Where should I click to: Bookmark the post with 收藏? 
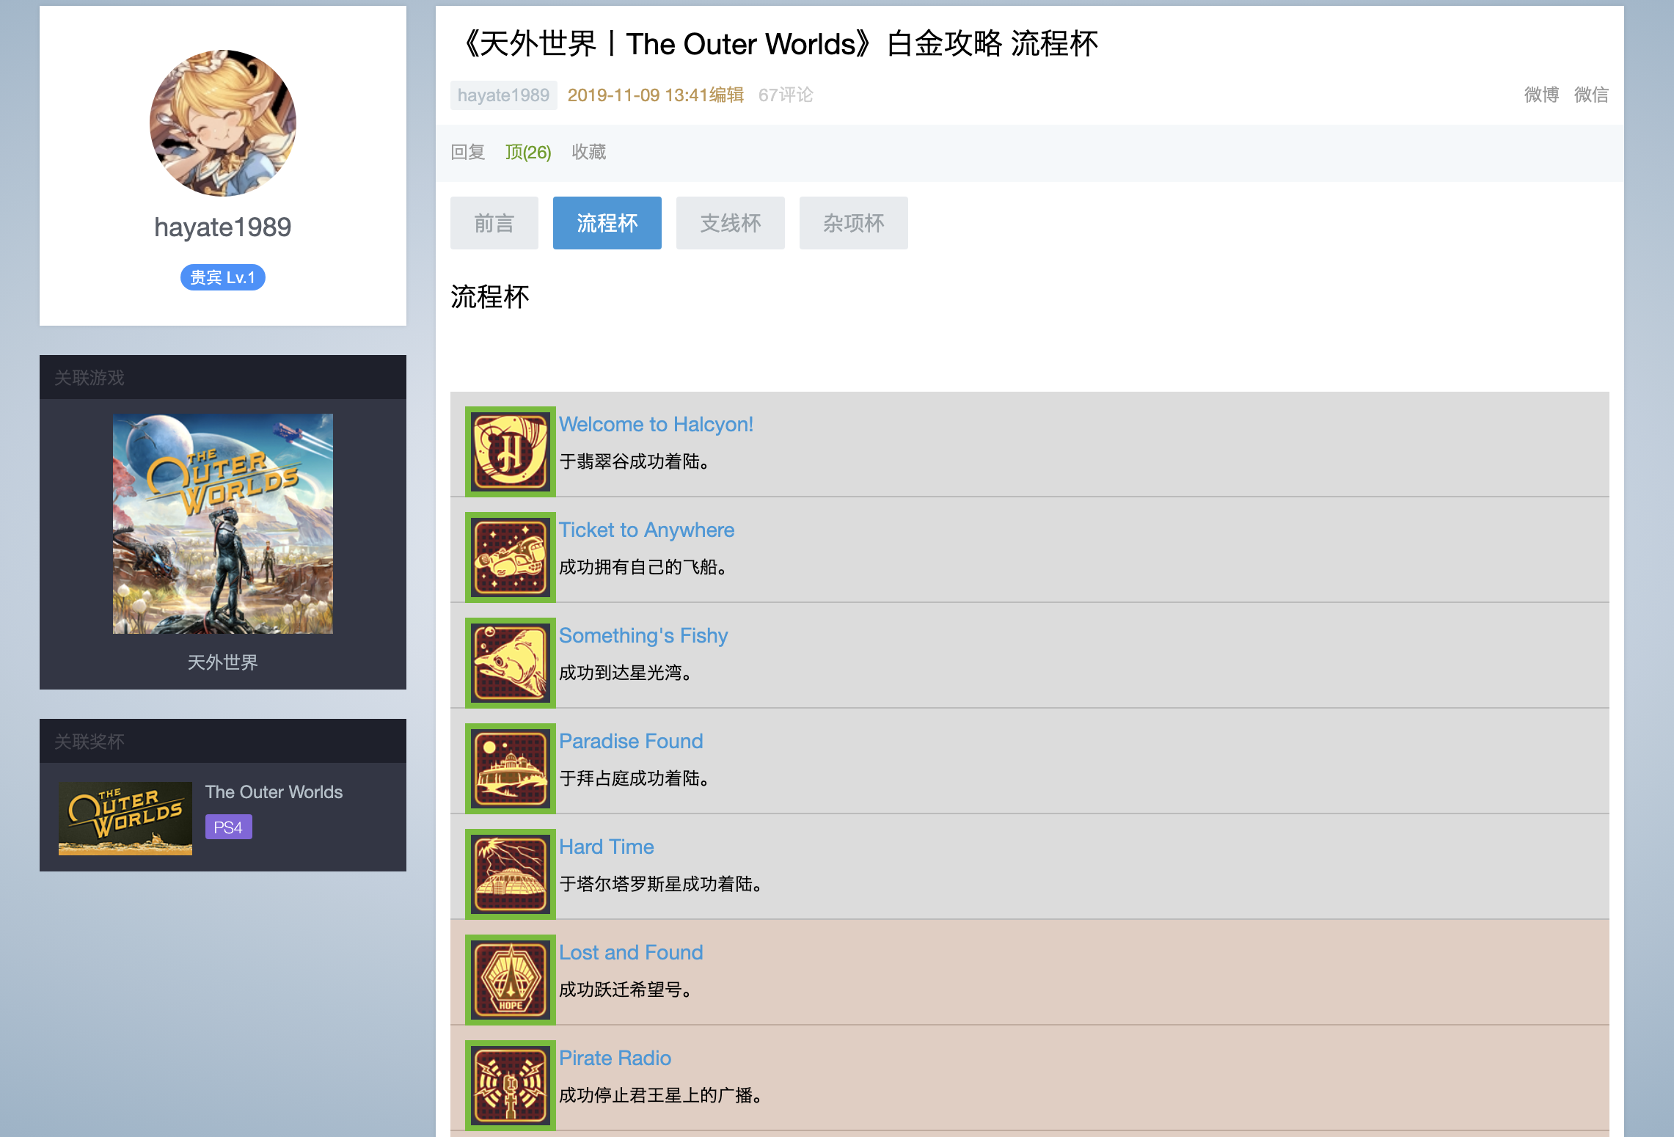pos(589,152)
